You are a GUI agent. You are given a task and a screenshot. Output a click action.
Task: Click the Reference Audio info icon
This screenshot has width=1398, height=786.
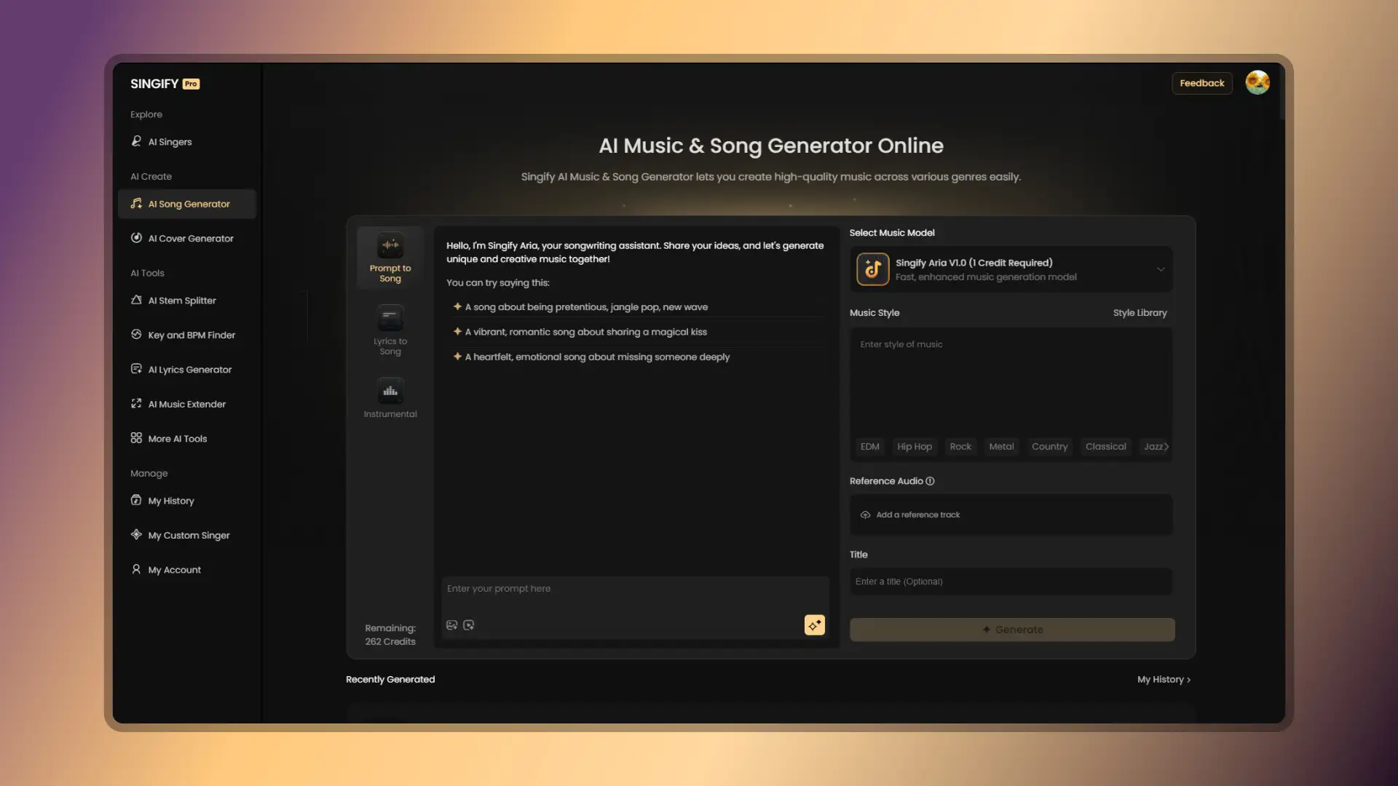[930, 481]
